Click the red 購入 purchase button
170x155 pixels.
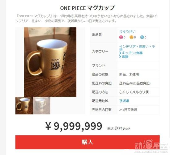pyautogui.click(x=87, y=142)
